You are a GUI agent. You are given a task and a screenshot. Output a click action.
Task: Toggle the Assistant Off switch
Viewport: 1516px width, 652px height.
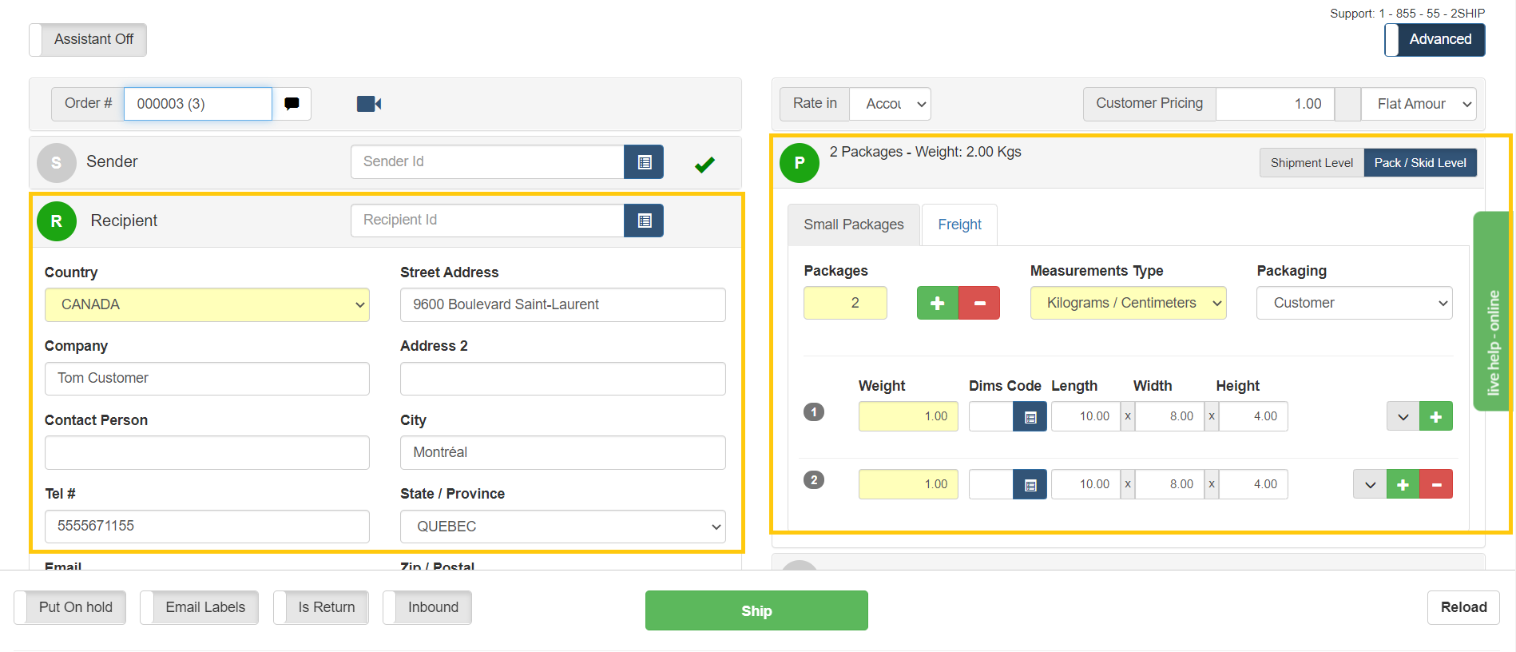(88, 39)
